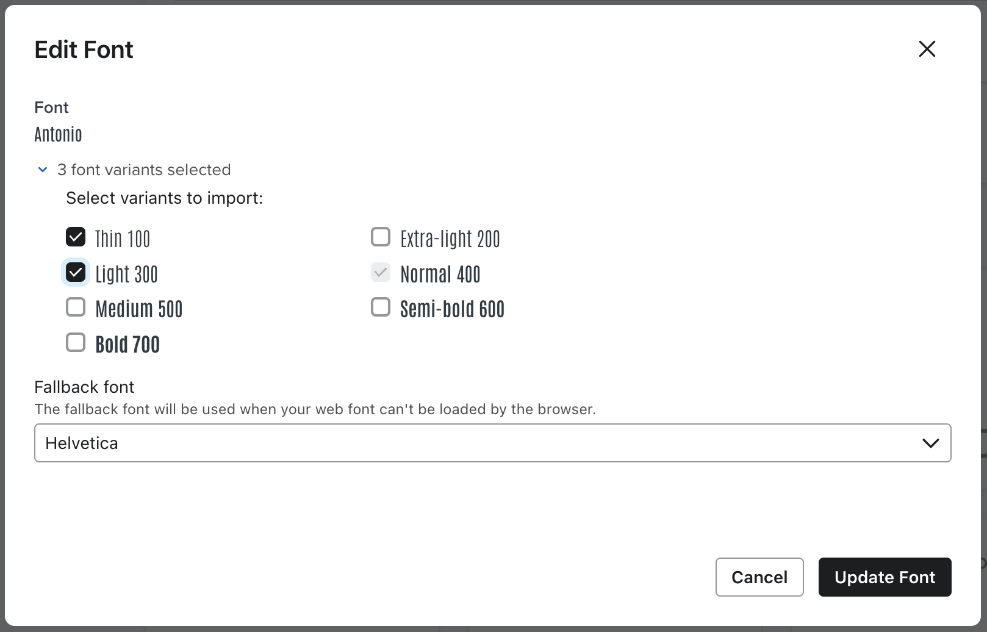Click the Edit Font title
The image size is (987, 632).
(x=84, y=49)
